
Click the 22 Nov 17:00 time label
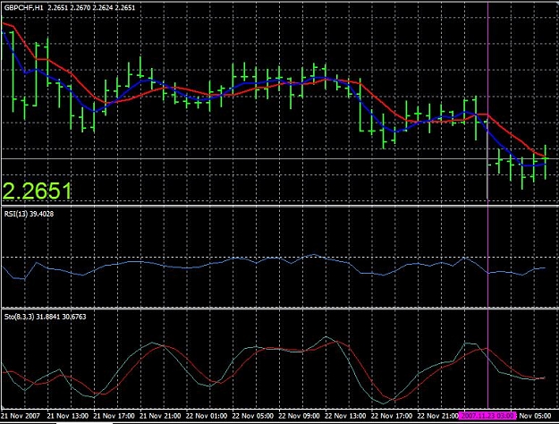(x=392, y=416)
